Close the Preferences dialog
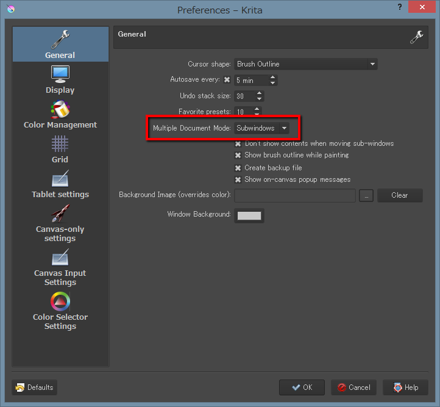This screenshot has height=407, width=440. (422, 7)
